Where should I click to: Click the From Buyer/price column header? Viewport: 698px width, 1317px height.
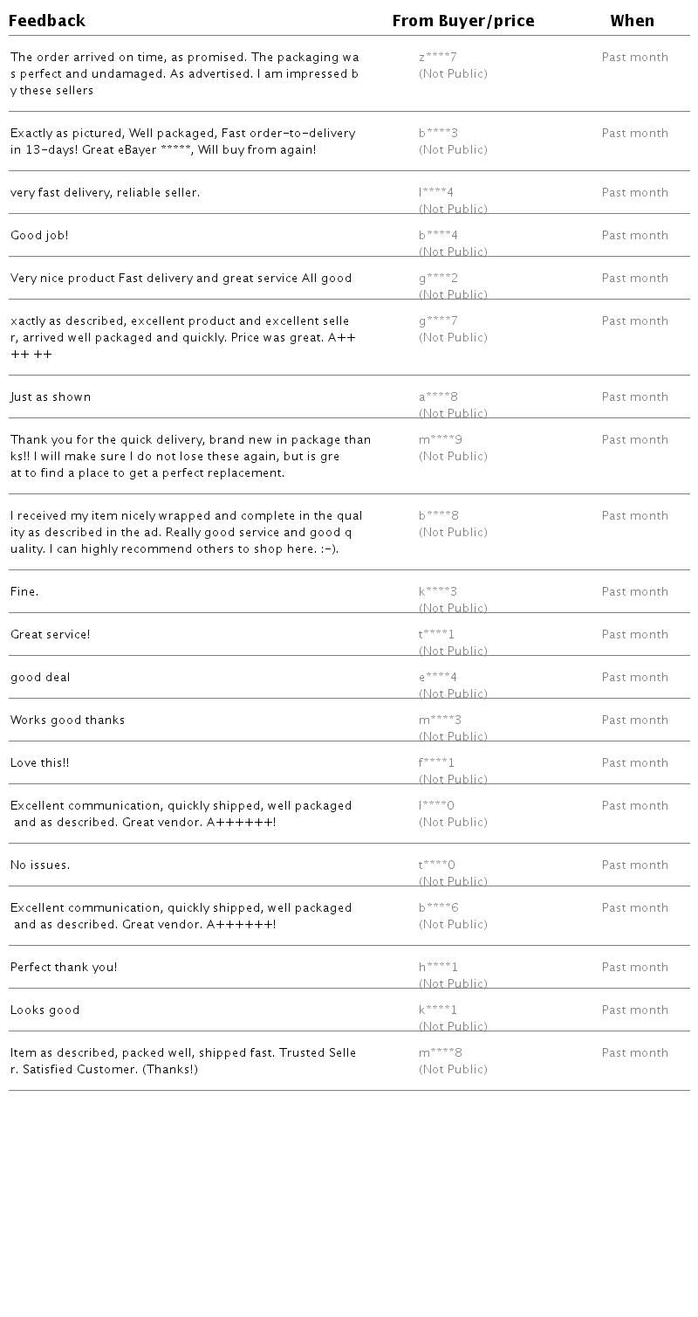[462, 21]
